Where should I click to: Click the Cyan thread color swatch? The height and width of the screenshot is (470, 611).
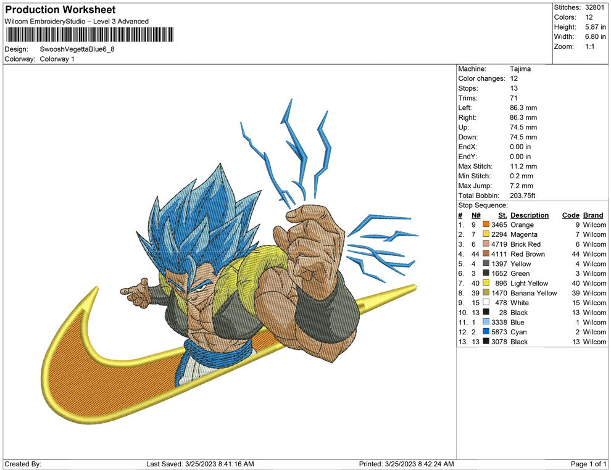(x=486, y=332)
